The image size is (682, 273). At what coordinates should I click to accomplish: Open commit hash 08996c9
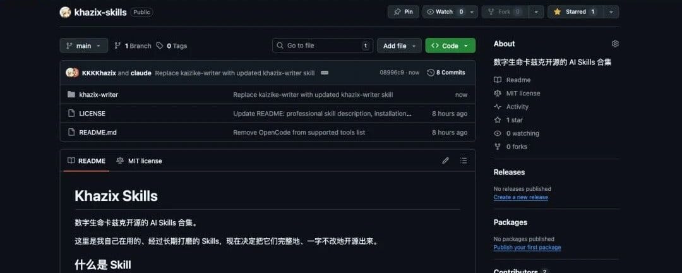point(392,73)
